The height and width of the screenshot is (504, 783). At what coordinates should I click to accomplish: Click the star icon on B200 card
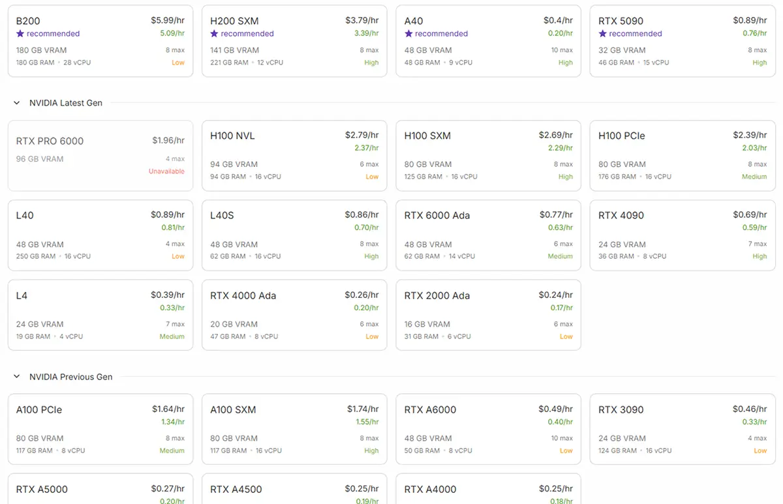point(20,33)
